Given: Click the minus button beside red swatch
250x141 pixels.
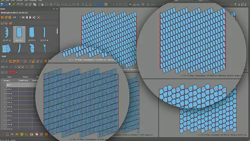Looking at the screenshot, I should point(6,72).
